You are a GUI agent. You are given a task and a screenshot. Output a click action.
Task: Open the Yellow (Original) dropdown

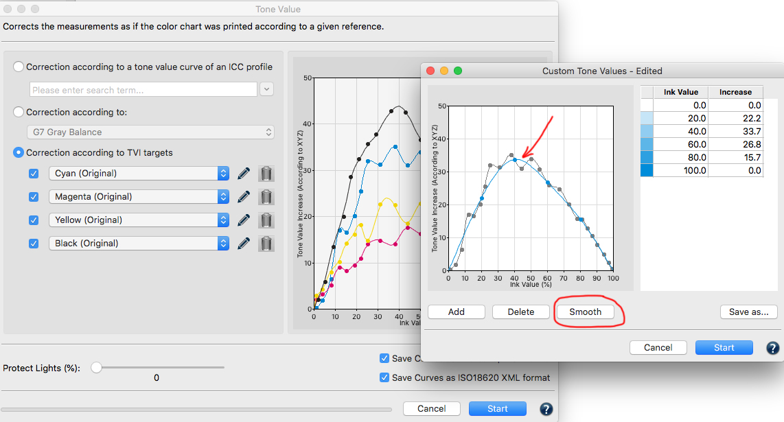pos(139,220)
